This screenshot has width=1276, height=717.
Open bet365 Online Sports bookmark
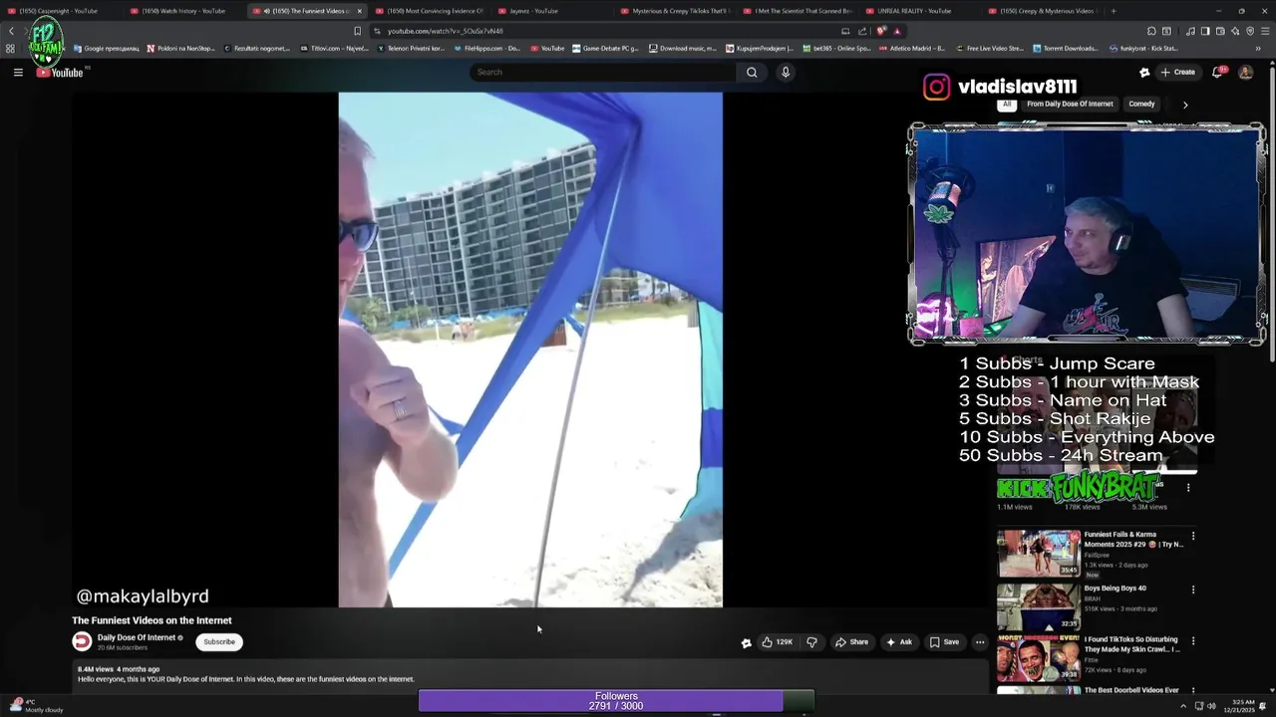tap(836, 48)
